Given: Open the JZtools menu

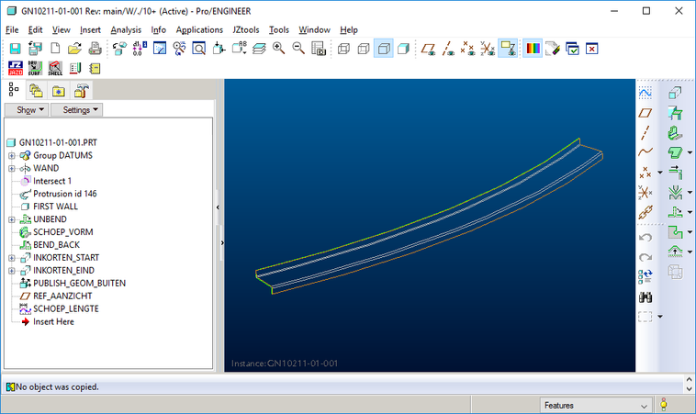Looking at the screenshot, I should tap(245, 29).
